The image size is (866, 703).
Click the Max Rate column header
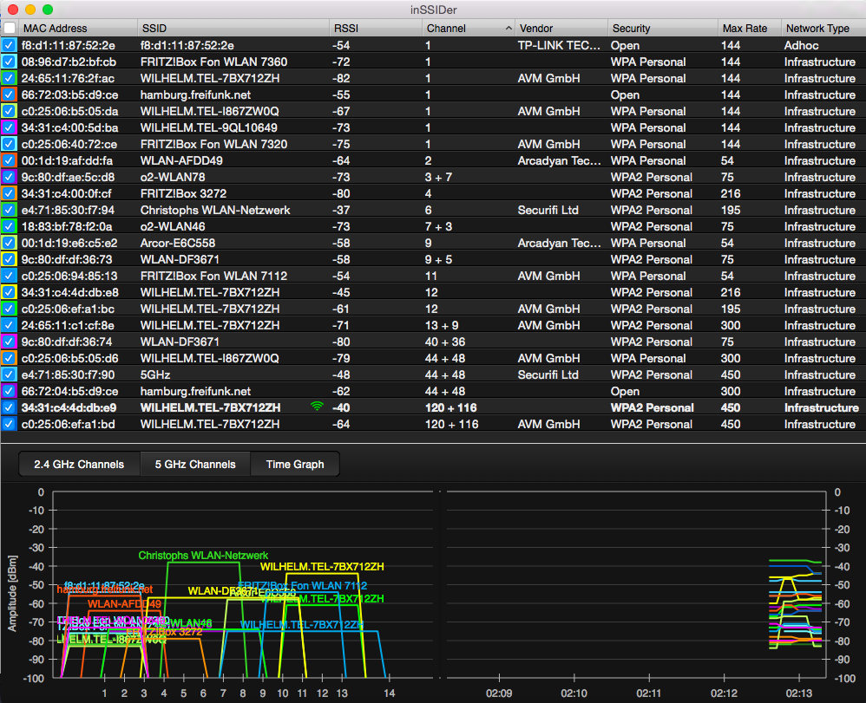pyautogui.click(x=745, y=28)
